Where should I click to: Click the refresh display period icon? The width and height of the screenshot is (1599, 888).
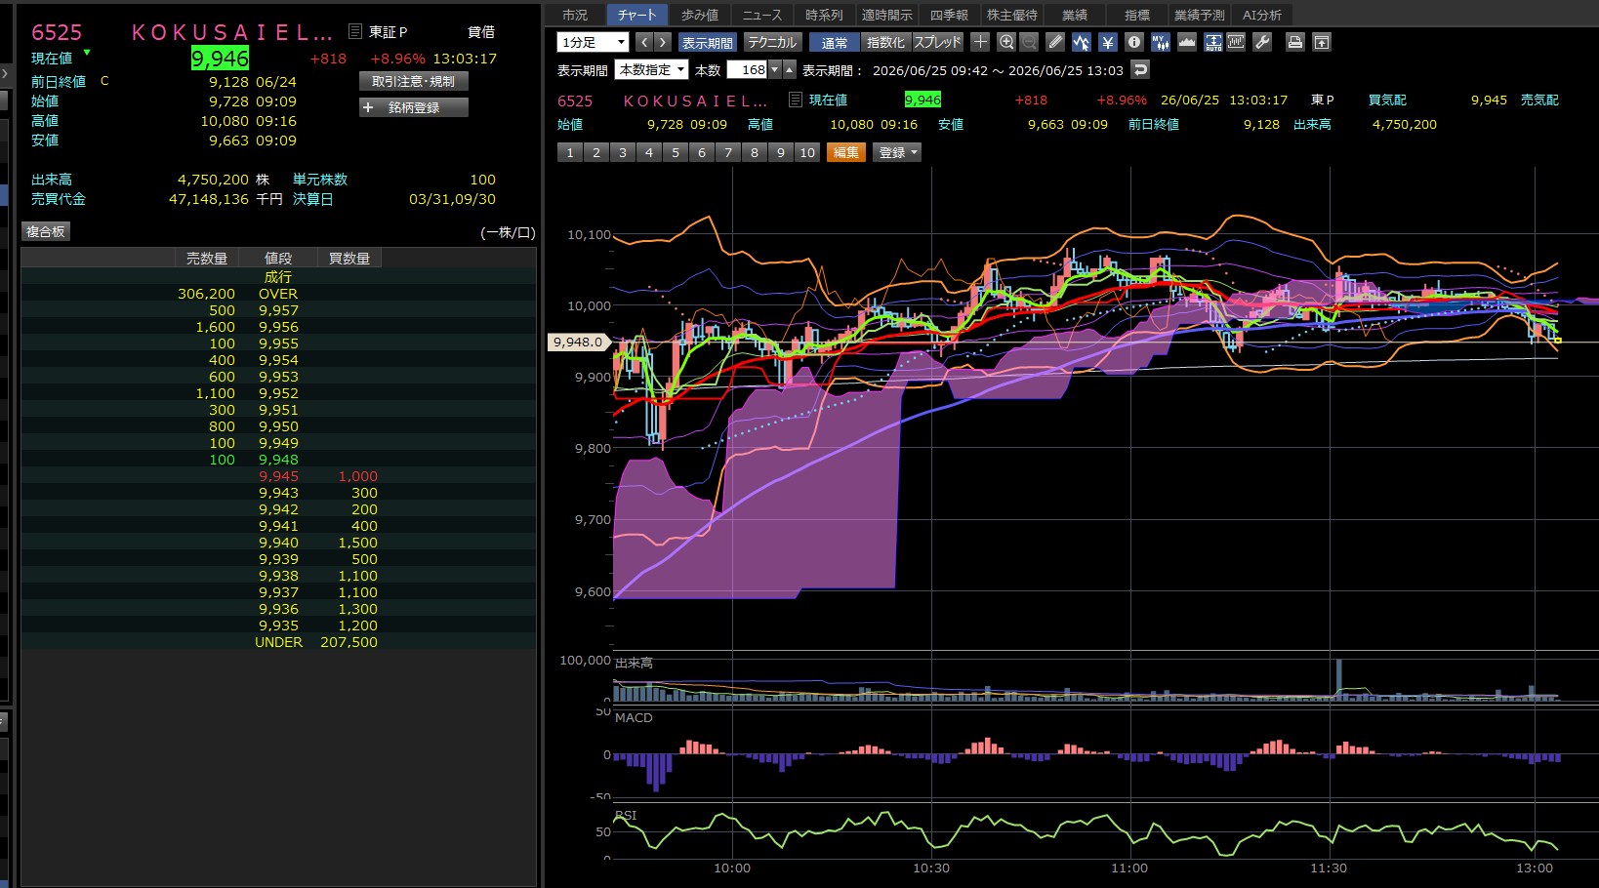tap(1140, 69)
